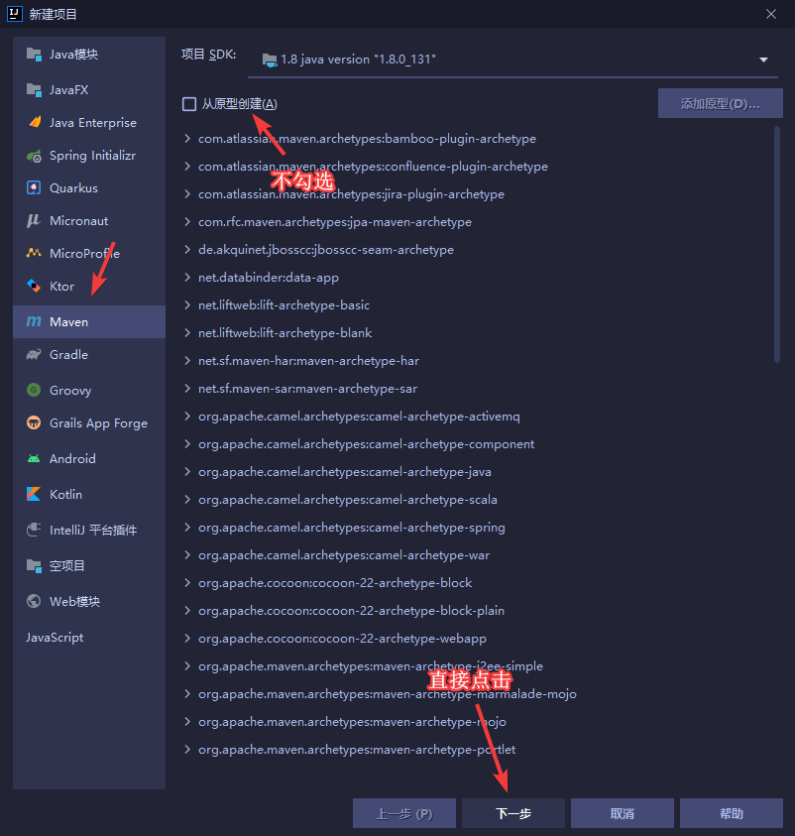The height and width of the screenshot is (836, 795).
Task: Click the Web模块 globe icon
Action: point(34,601)
